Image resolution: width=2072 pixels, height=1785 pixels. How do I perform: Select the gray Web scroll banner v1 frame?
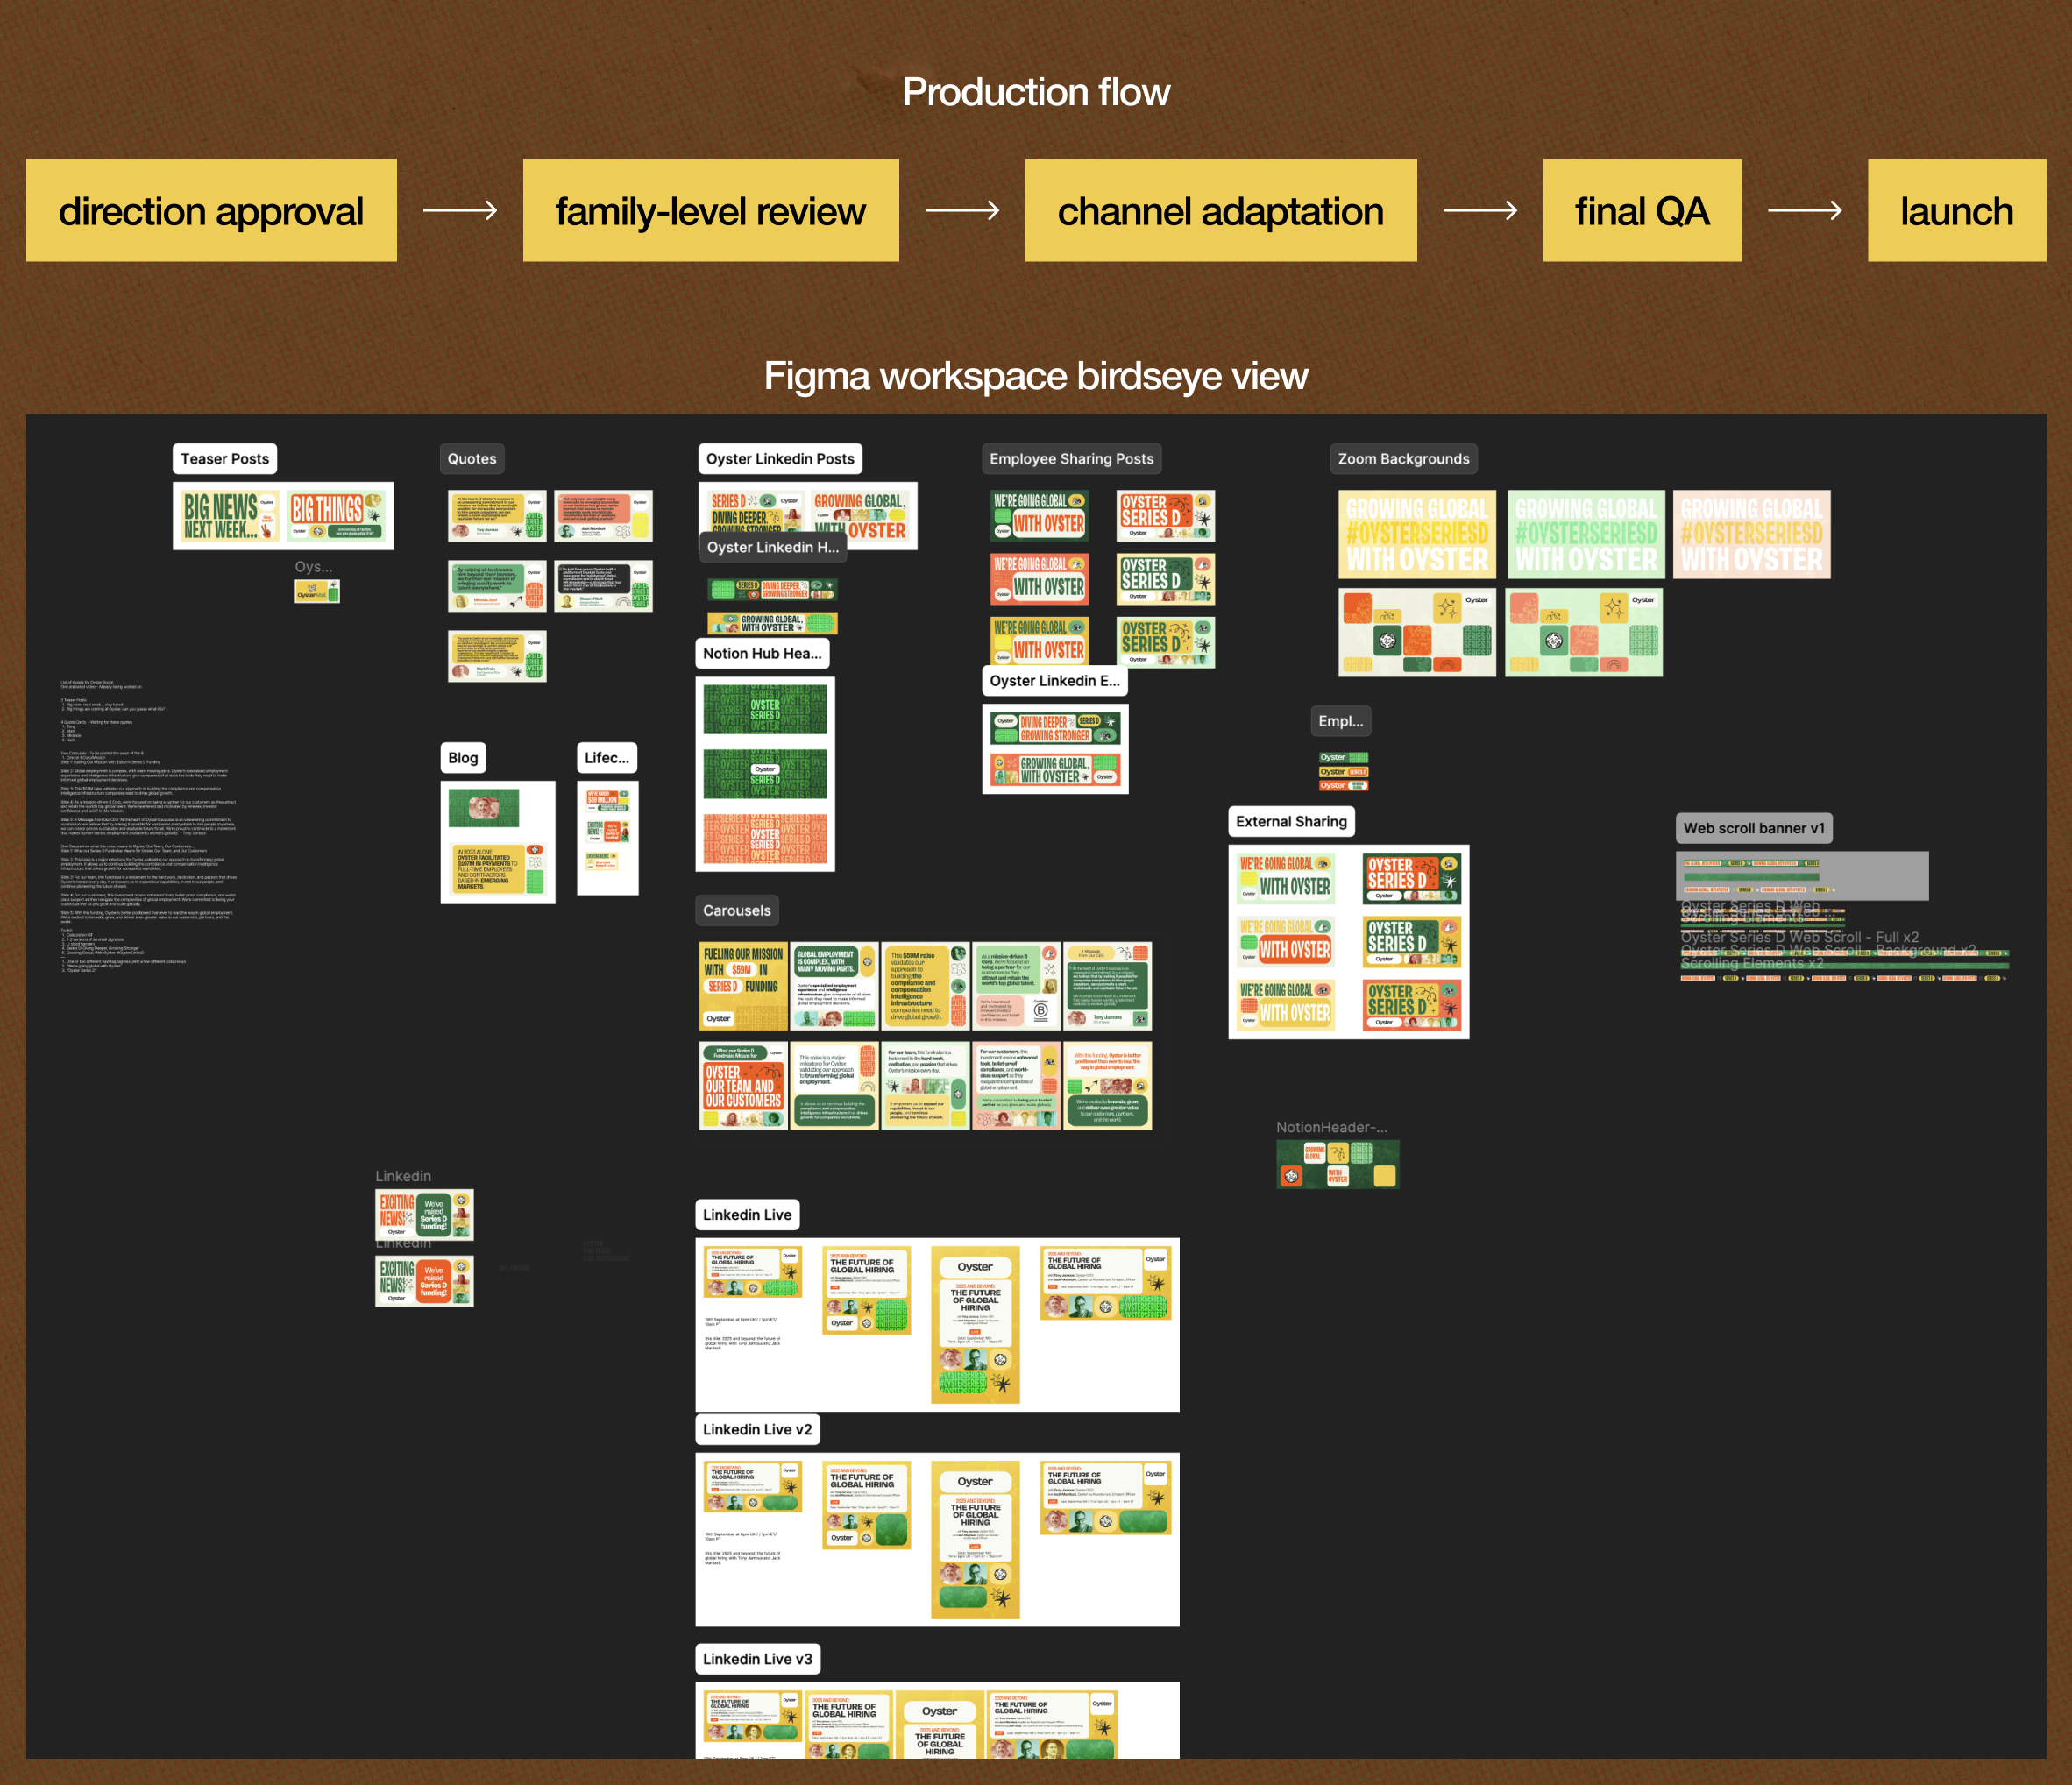coord(1802,876)
